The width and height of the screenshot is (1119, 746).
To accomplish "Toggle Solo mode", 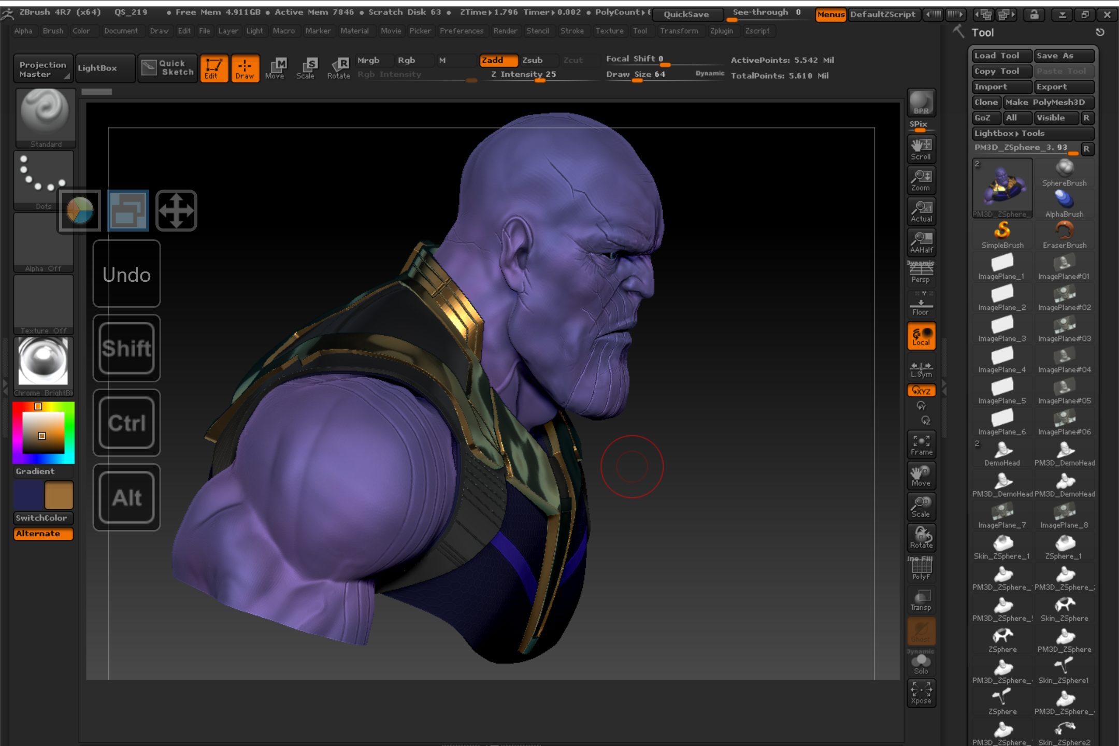I will 921,663.
